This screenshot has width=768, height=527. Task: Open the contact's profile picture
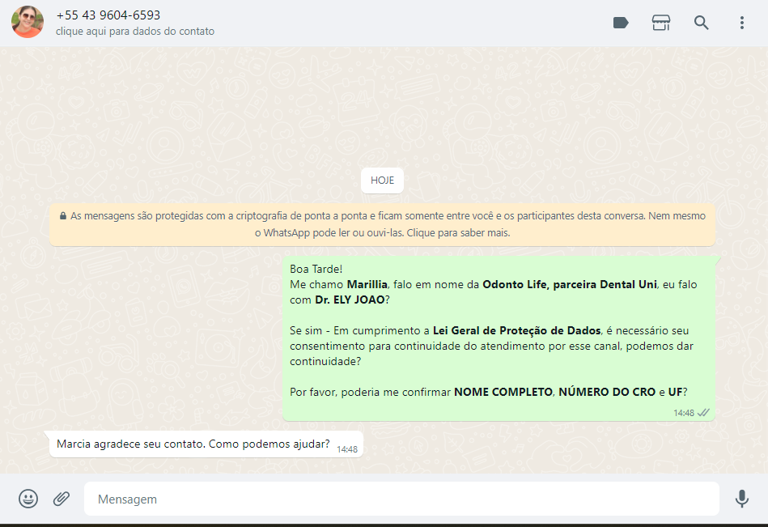pos(28,22)
